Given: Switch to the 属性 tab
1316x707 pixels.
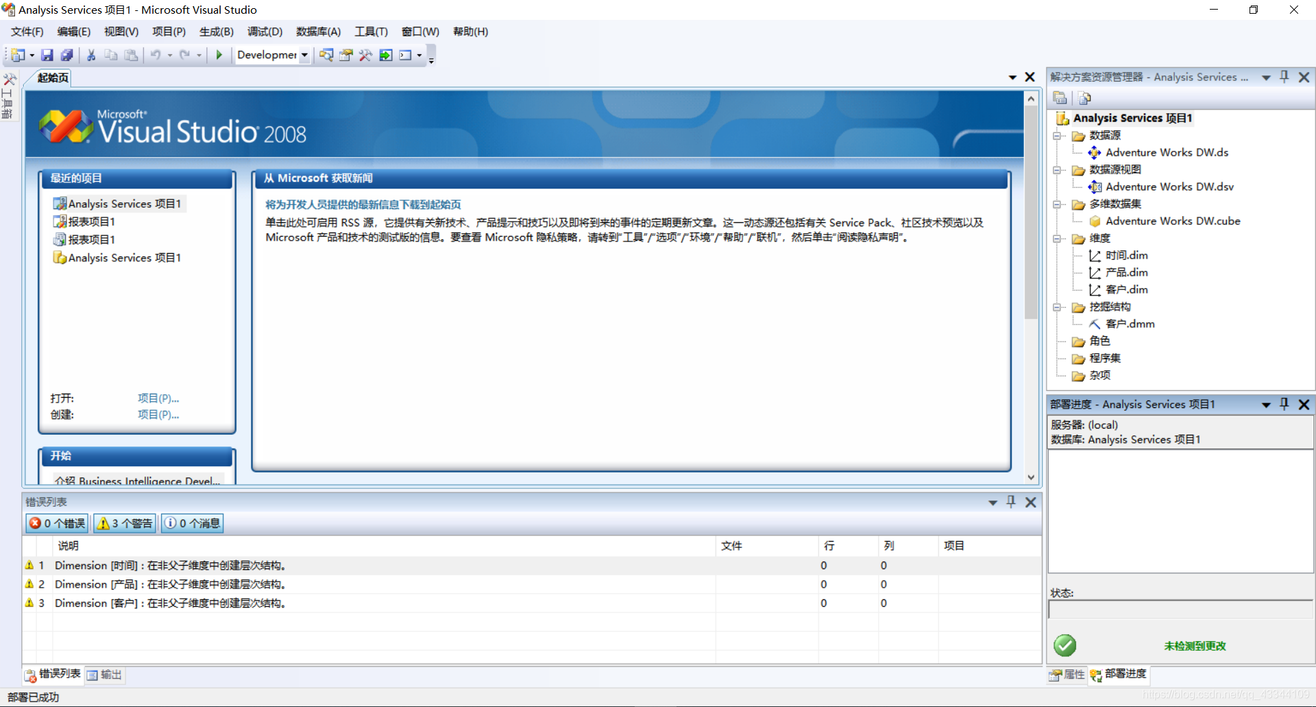Looking at the screenshot, I should 1067,675.
